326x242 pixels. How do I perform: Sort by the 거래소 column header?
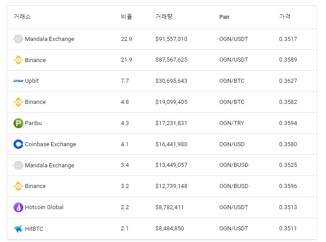pos(22,17)
